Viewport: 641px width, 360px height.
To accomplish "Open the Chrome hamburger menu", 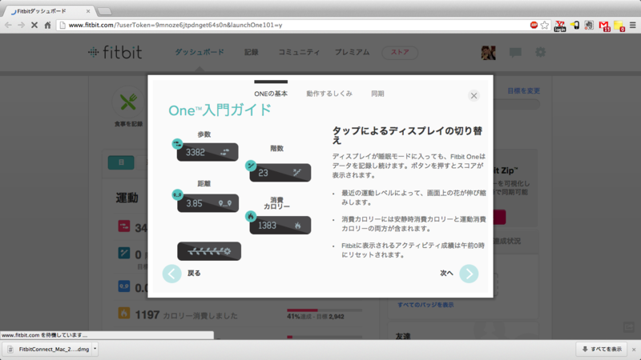I will [633, 26].
